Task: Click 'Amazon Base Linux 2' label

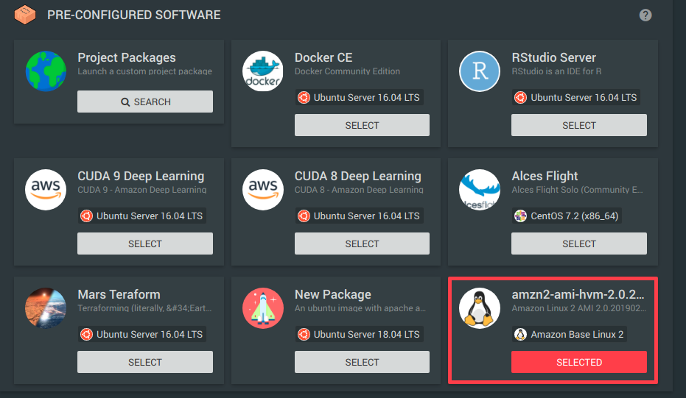Action: (x=577, y=334)
